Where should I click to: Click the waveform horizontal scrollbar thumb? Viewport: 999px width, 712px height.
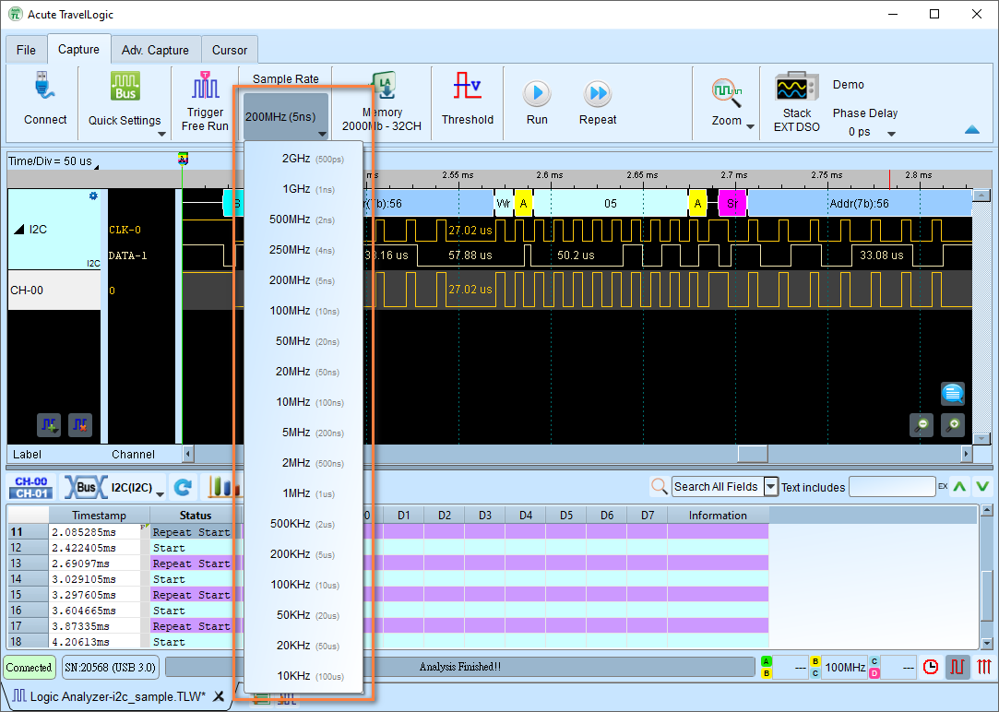pos(753,454)
